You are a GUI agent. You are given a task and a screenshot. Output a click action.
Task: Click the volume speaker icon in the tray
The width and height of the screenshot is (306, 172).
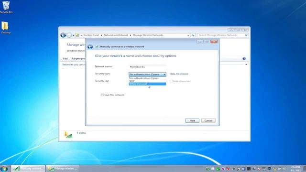point(284,169)
